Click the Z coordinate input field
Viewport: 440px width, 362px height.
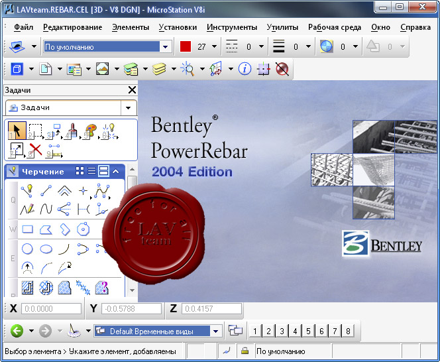coord(211,309)
